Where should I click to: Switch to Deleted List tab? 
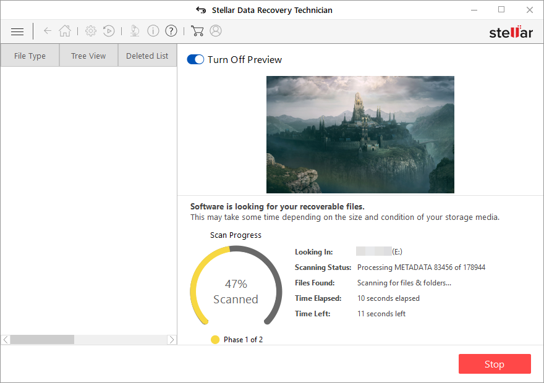147,56
